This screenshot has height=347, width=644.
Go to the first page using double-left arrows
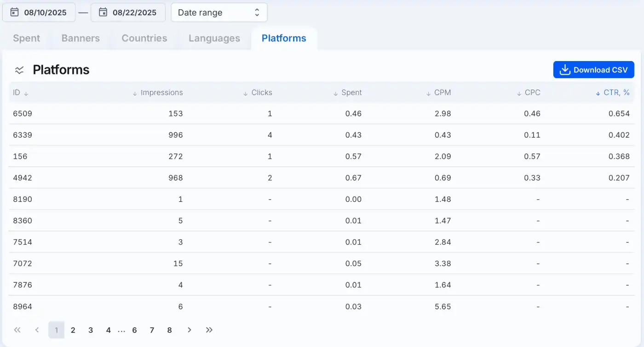[x=17, y=330]
